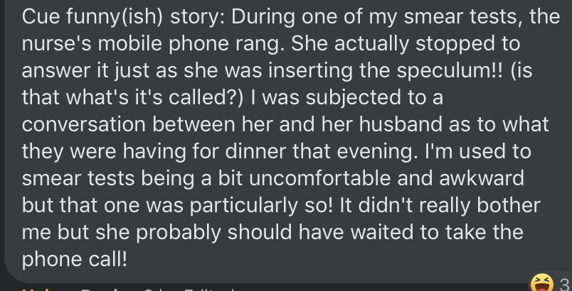The height and width of the screenshot is (291, 572).
Task: Click the phrase 'smear tests, the' on first line
Action: (471, 18)
